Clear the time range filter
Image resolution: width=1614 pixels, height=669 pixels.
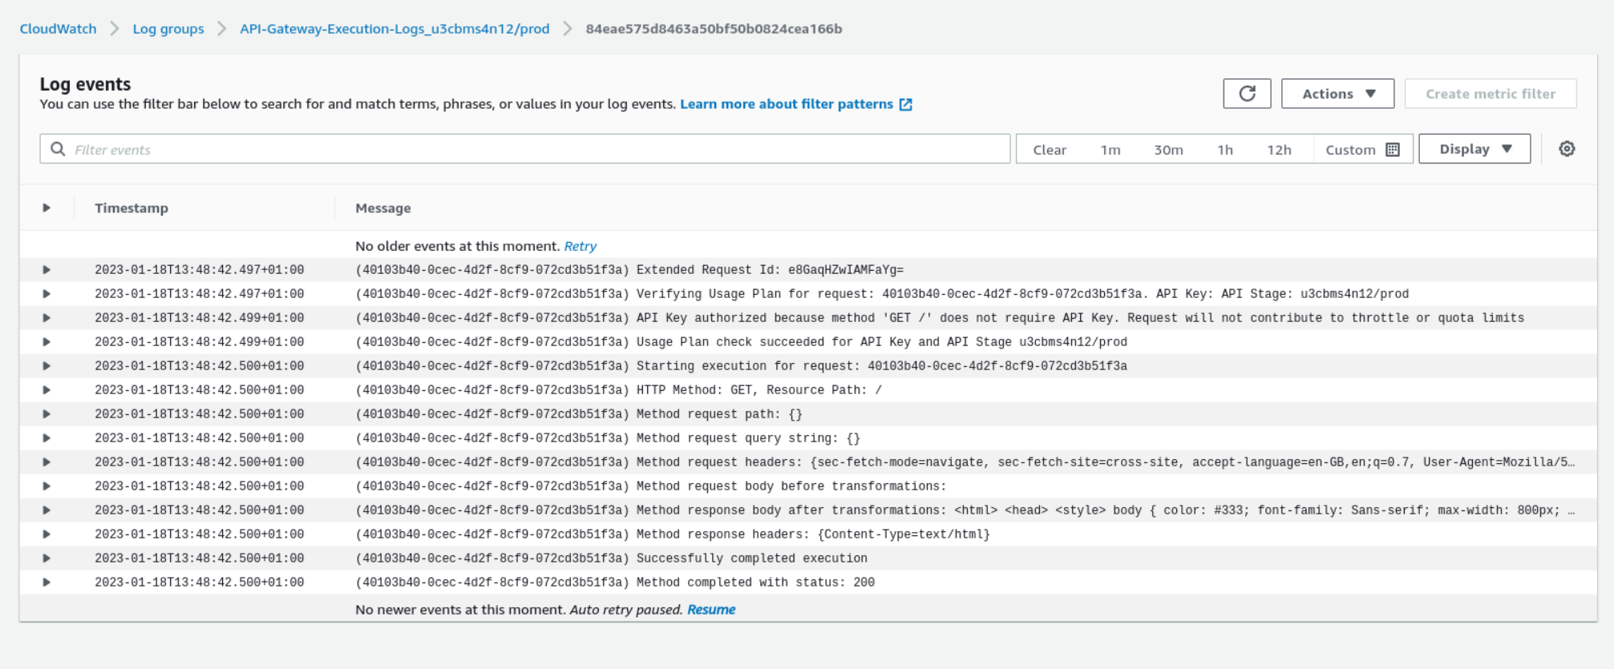pyautogui.click(x=1050, y=150)
